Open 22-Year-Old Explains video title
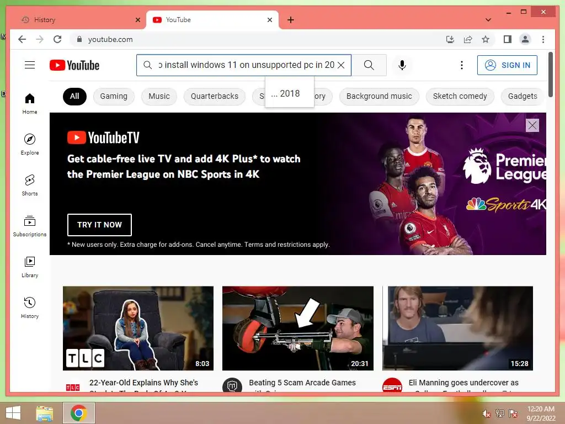The image size is (565, 424). click(144, 385)
